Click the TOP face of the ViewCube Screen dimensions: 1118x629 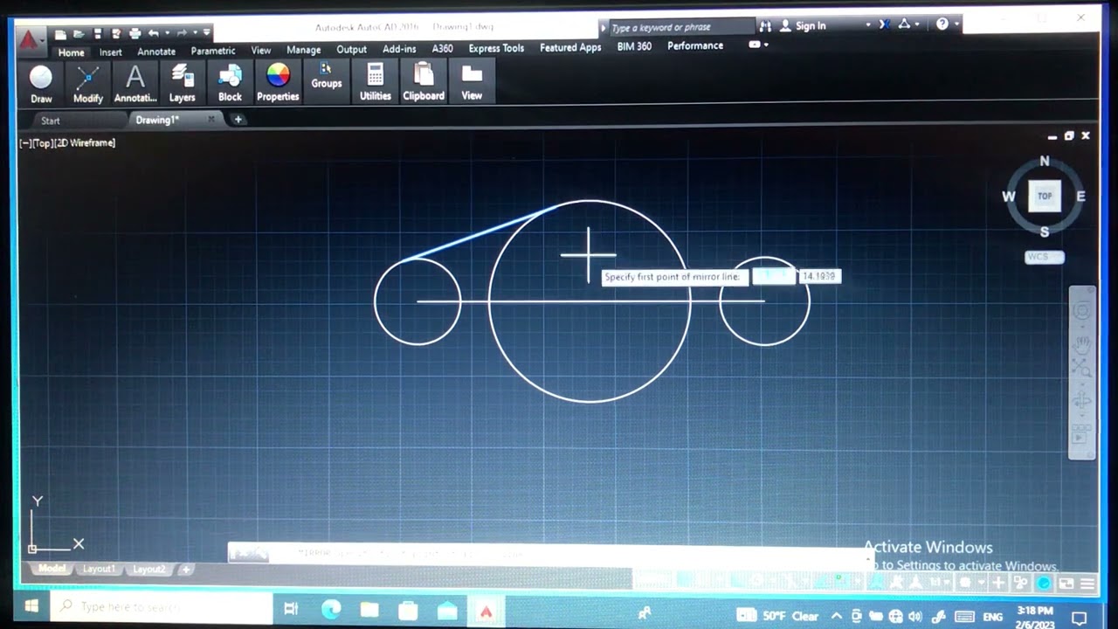coord(1045,197)
